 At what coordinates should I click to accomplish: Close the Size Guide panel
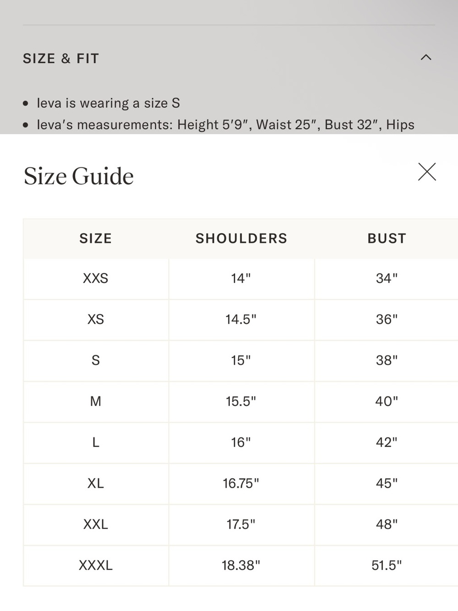(x=427, y=172)
